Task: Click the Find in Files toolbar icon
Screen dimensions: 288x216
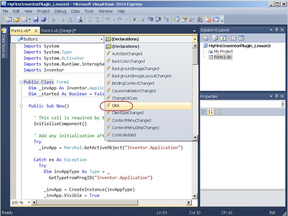Action: coord(80,20)
